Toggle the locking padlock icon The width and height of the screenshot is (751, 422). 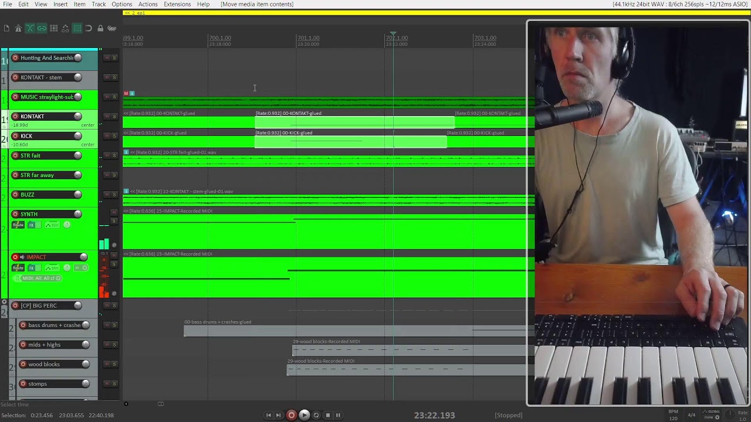pos(100,28)
